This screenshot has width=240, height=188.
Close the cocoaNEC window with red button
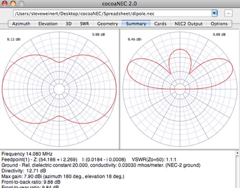(5, 4)
